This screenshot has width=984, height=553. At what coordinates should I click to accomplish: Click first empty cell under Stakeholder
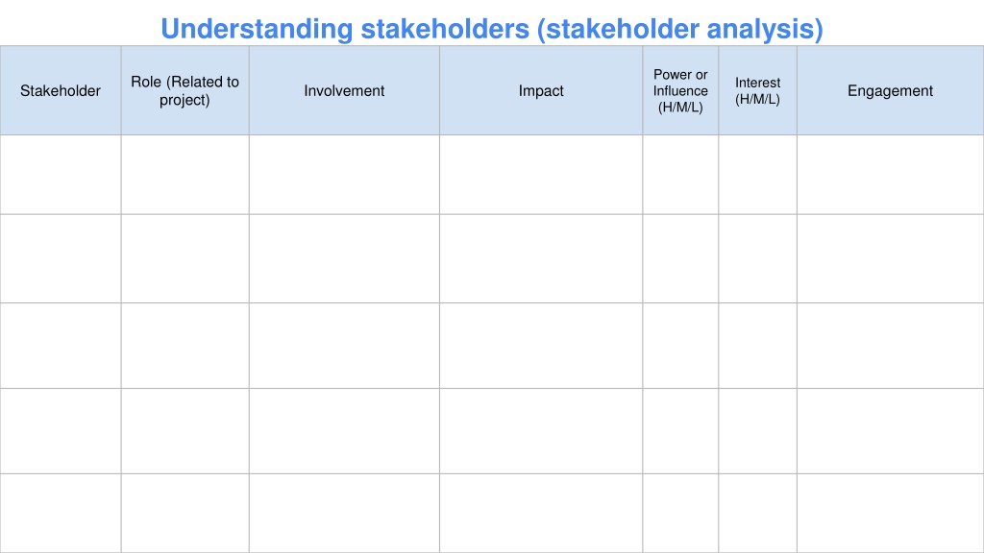tap(61, 175)
